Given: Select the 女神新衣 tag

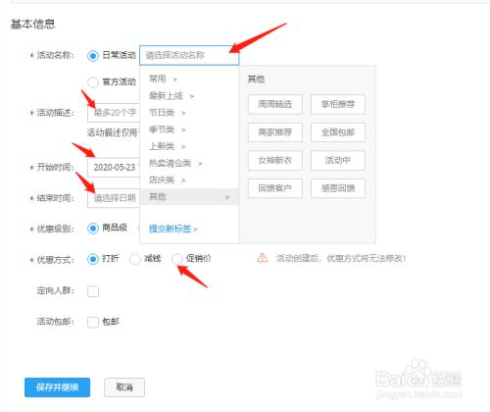Looking at the screenshot, I should coord(275,160).
